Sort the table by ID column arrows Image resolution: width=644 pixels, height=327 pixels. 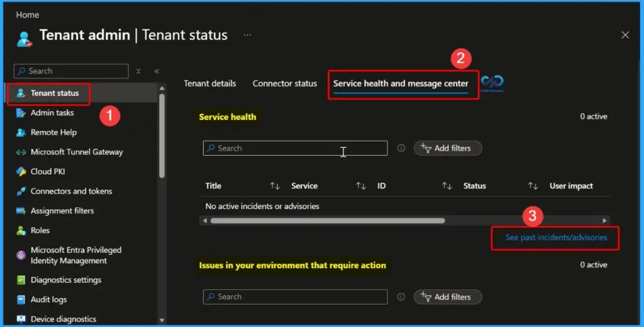[447, 186]
